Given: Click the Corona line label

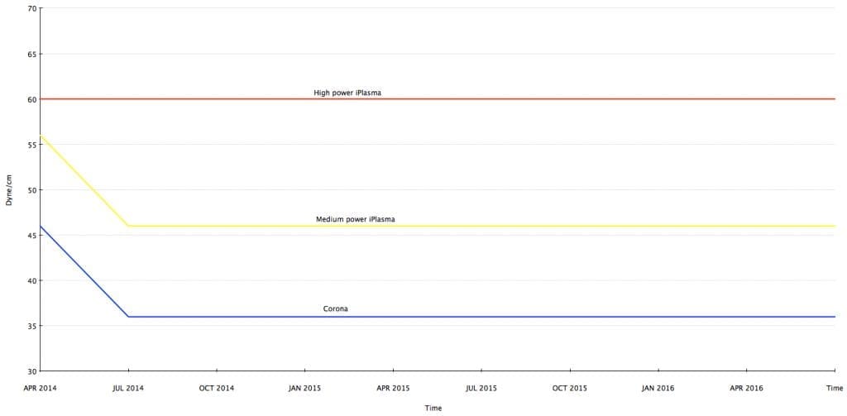Looking at the screenshot, I should point(336,309).
